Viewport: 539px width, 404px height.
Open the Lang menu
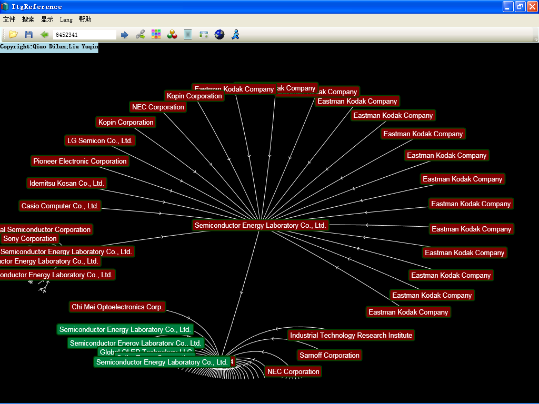(x=66, y=19)
